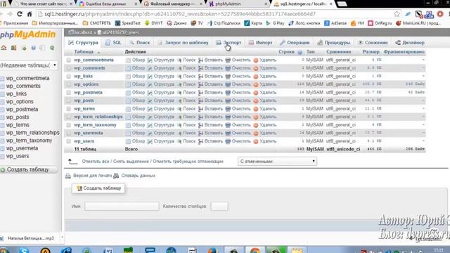Open the Слежение tab
Image resolution: width=450 pixels, height=253 pixels.
pos(373,43)
